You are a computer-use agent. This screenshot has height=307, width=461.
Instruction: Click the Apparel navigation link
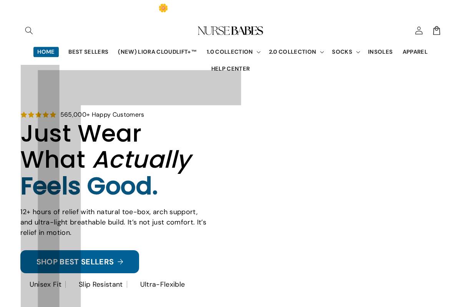pos(415,52)
